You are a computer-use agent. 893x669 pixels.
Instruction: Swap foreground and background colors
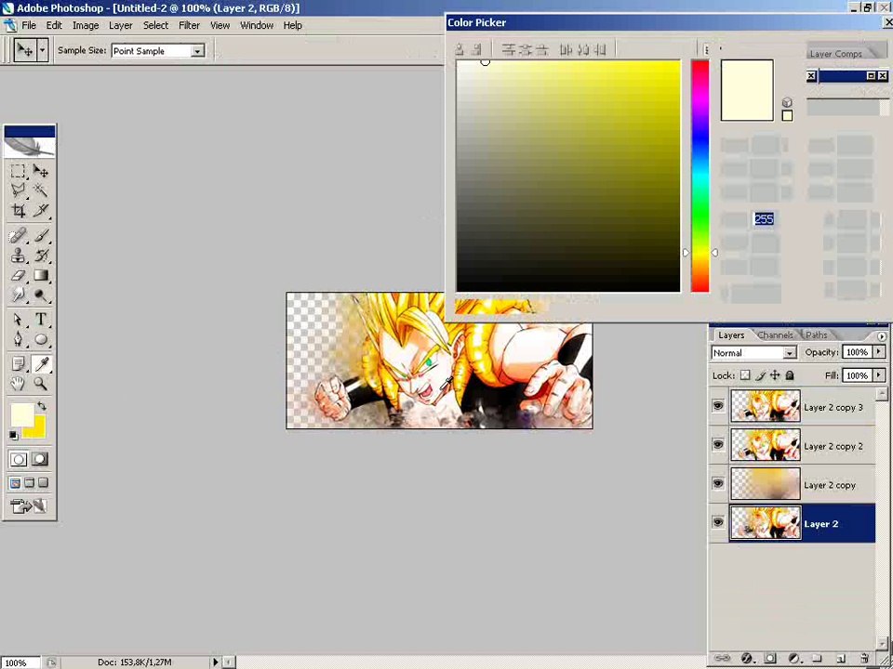click(x=42, y=406)
